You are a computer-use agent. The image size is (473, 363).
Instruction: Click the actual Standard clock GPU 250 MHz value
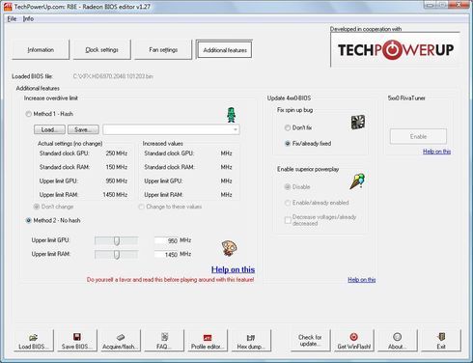pos(117,154)
